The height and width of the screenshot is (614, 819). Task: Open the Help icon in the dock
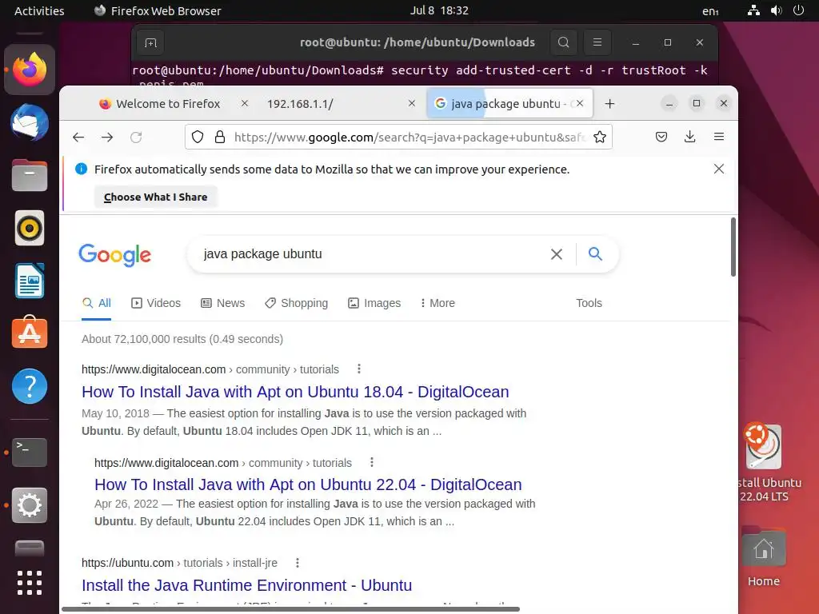point(30,386)
